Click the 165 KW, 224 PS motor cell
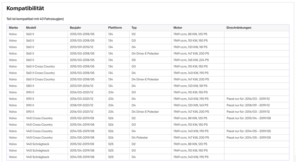The width and height of the screenshot is (296, 162). point(198,60)
